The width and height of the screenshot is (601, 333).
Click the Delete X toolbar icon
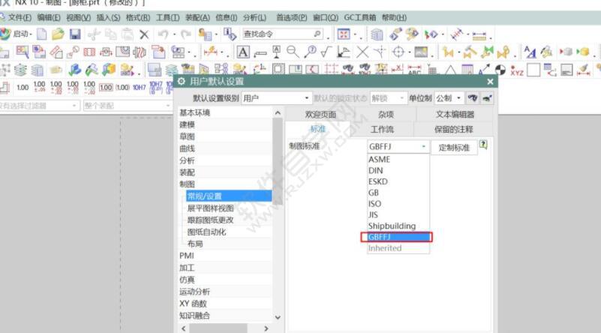144,34
